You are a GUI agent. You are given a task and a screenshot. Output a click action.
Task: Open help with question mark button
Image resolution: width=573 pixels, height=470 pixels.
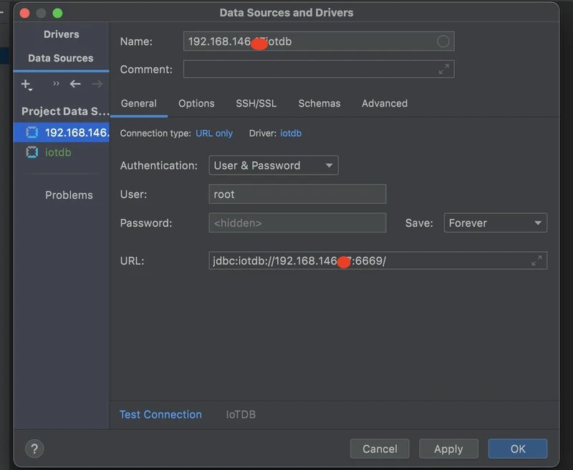(x=34, y=449)
